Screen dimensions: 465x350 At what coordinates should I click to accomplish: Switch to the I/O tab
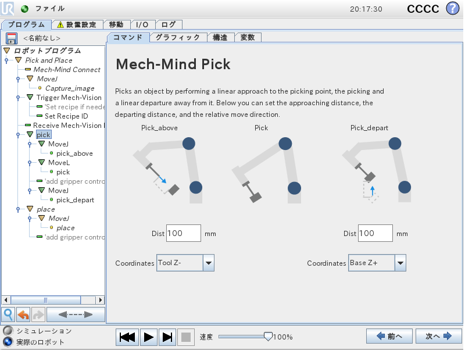coord(142,24)
